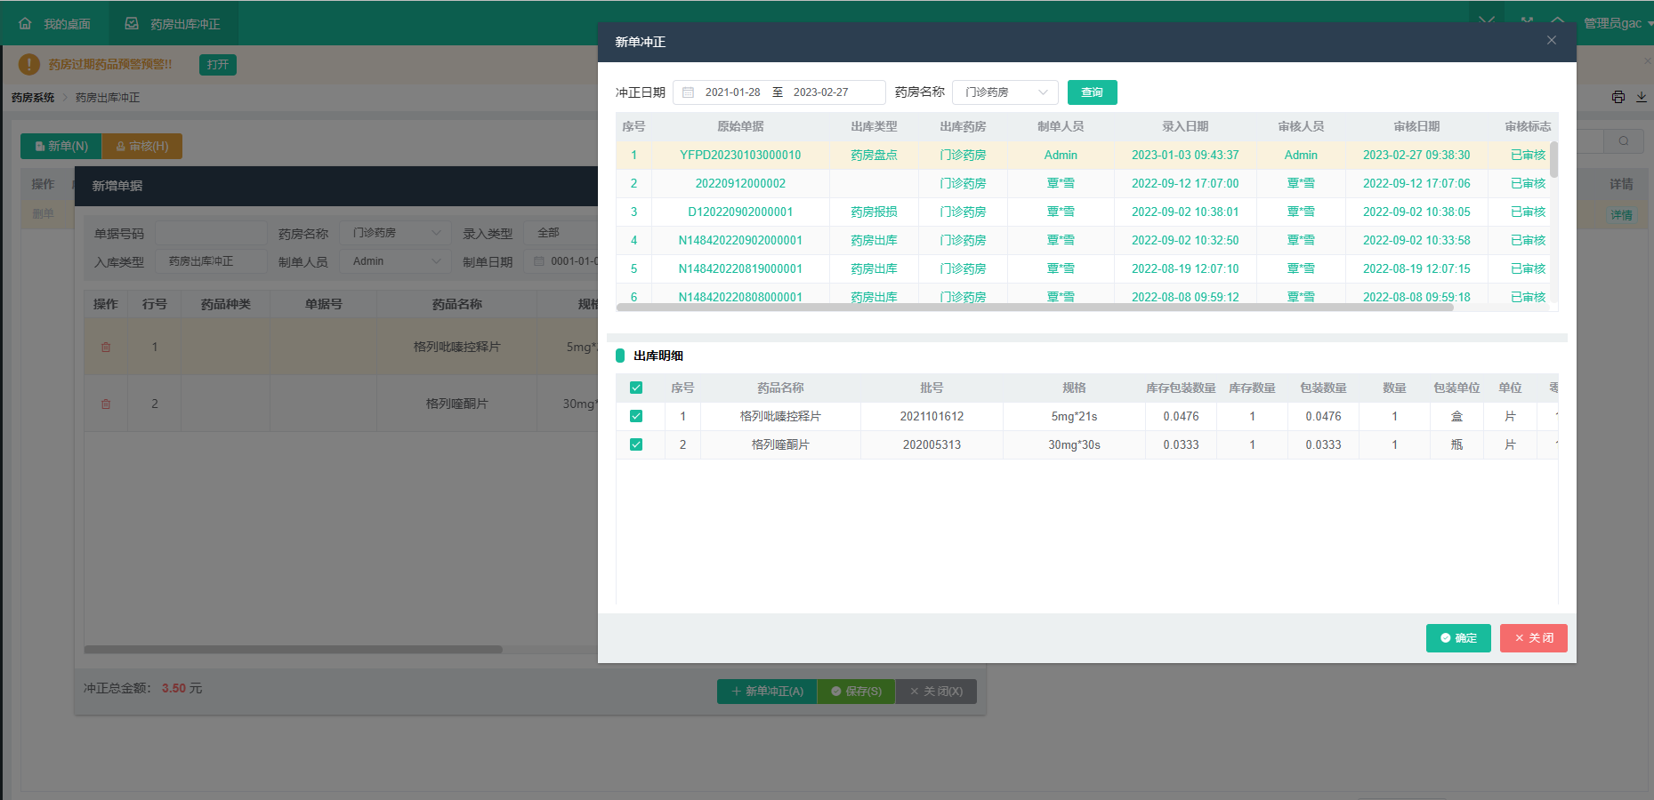
Task: Delete row 1 格列吡嗪控释片 via trash icon
Action: 106,347
